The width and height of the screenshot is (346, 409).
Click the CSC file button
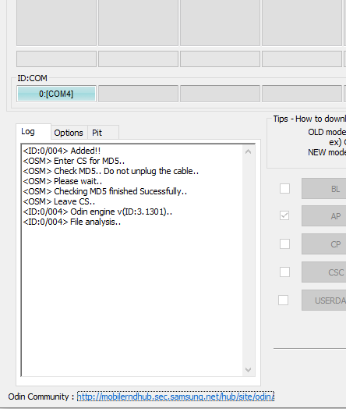click(x=324, y=272)
